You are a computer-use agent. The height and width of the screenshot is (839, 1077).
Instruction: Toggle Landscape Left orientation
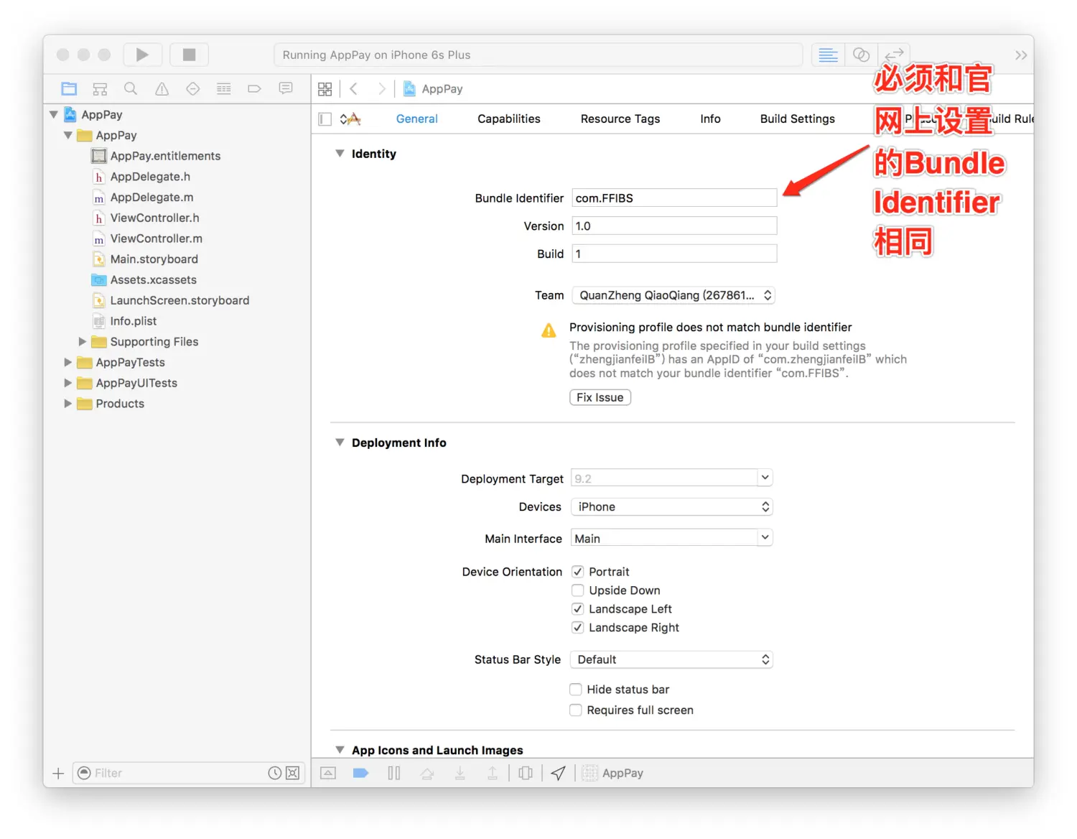coord(577,609)
